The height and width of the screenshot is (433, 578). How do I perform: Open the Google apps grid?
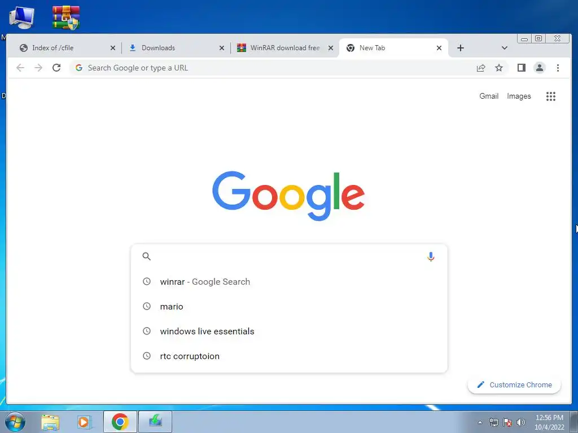(x=551, y=96)
